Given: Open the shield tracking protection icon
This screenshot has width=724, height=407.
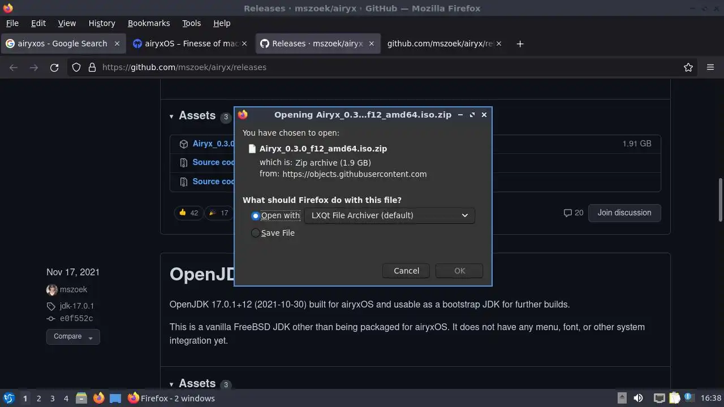Looking at the screenshot, I should tap(76, 67).
